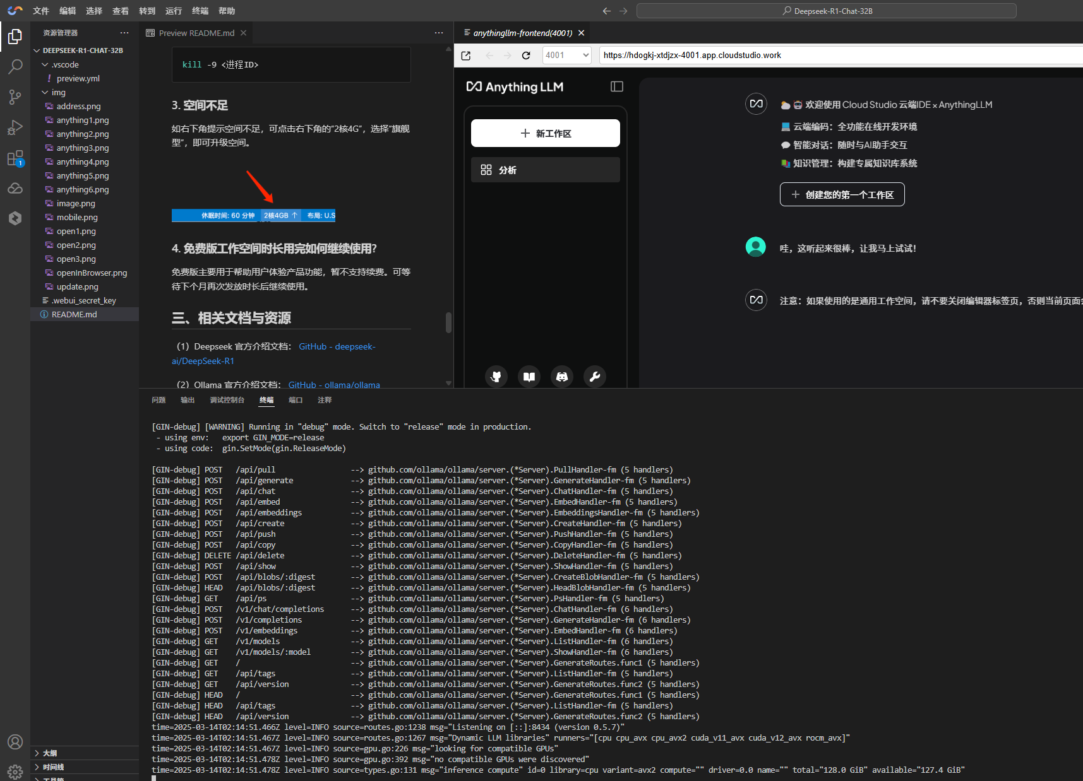This screenshot has height=781, width=1083.
Task: Open the GitHub icon in AnythingLLM footer
Action: [496, 377]
